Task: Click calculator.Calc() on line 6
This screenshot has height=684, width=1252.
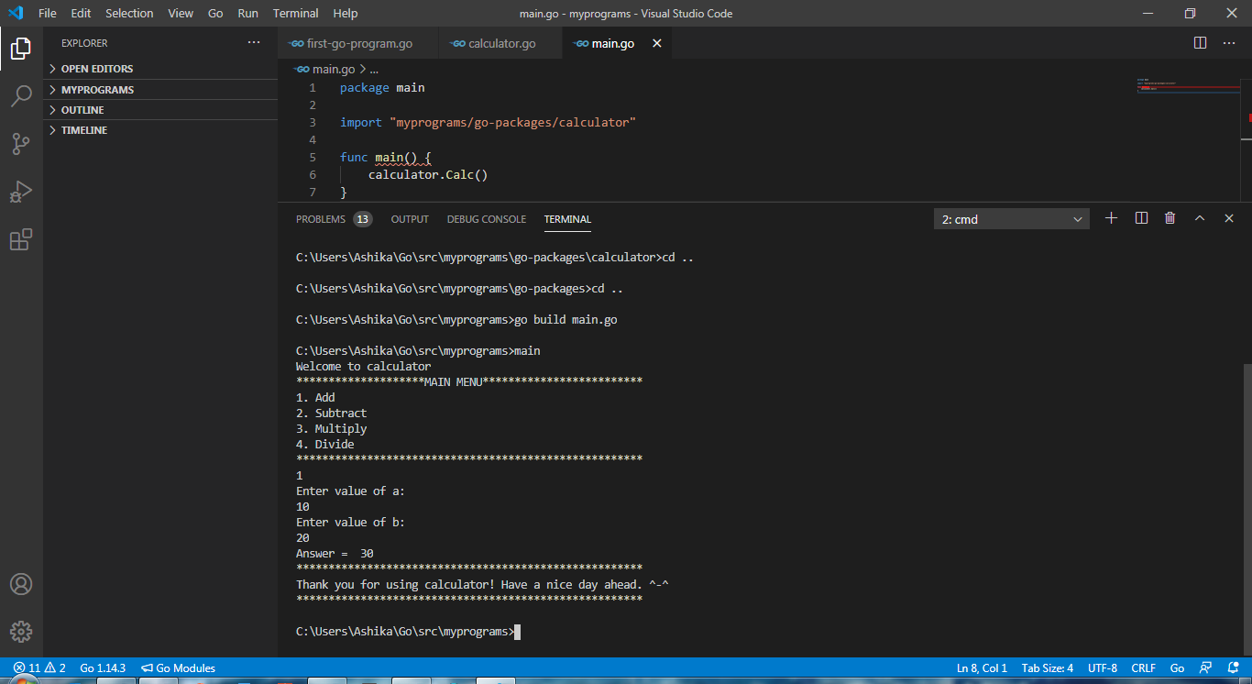Action: 428,174
